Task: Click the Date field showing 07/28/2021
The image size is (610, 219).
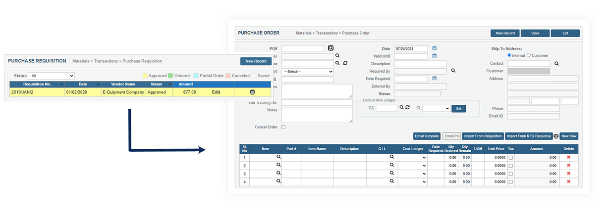Action: (411, 48)
